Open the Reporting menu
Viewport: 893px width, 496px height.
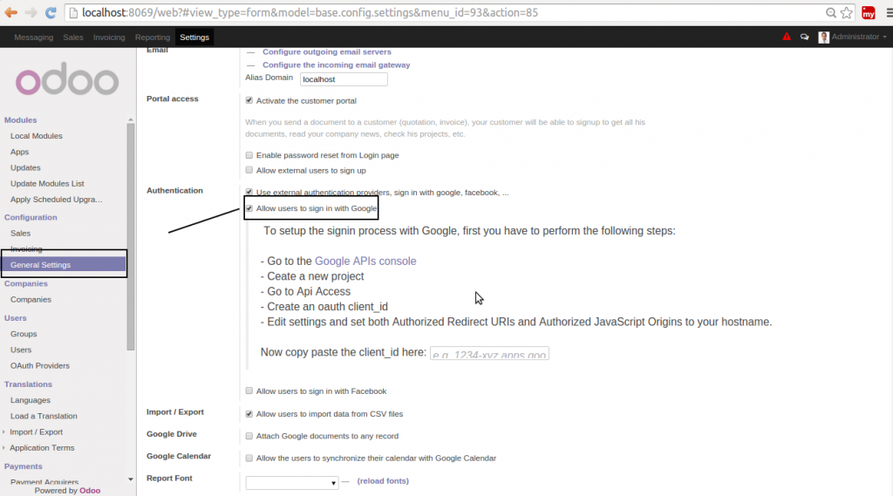click(x=152, y=37)
